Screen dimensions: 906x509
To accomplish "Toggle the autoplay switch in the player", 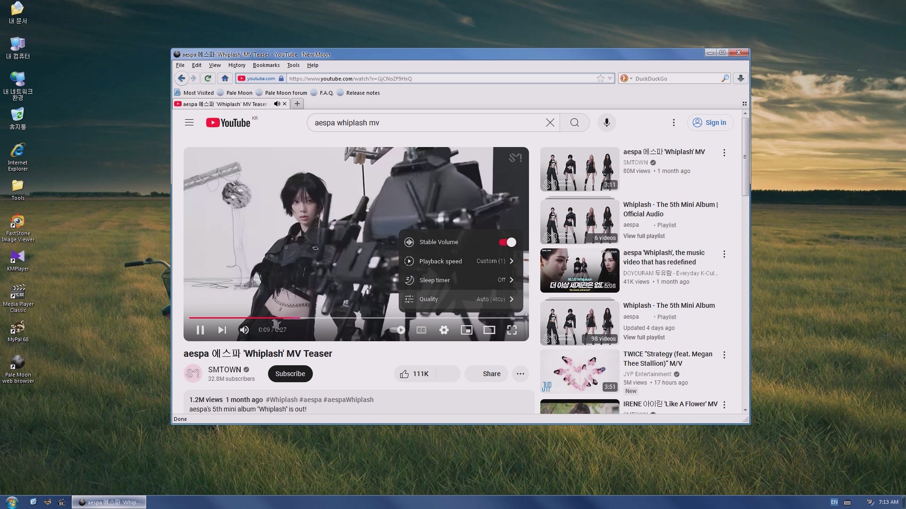I will pyautogui.click(x=398, y=330).
